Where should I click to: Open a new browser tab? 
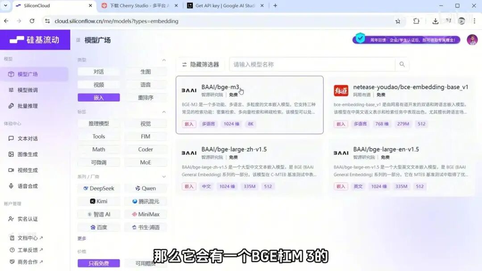point(275,5)
